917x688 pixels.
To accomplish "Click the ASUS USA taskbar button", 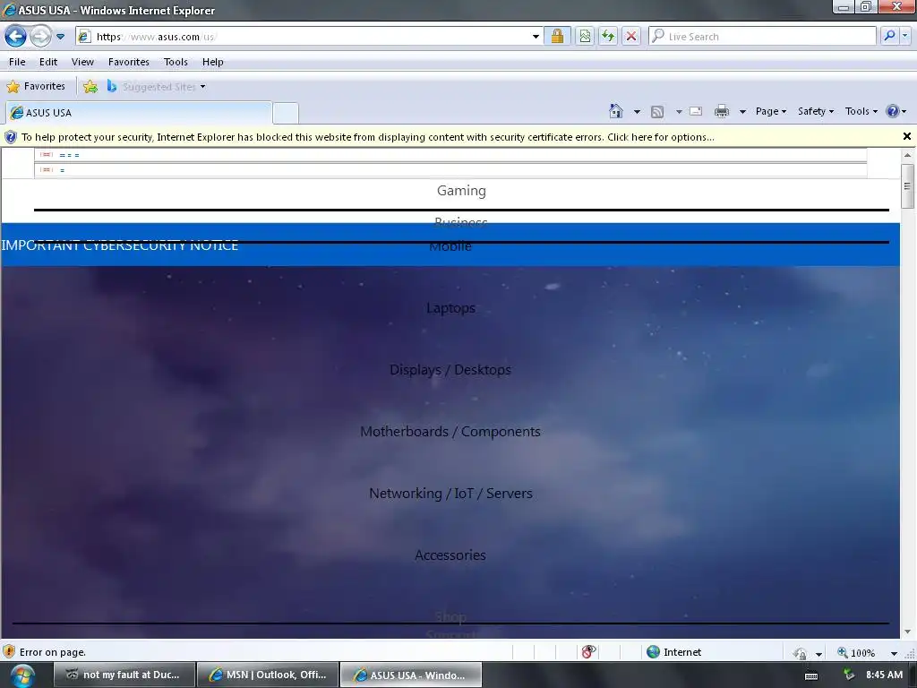I will [411, 675].
